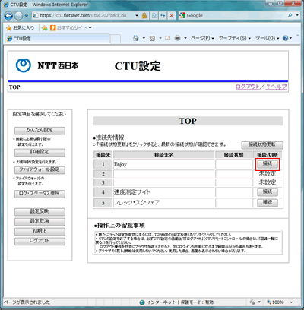This screenshot has width=304, height=310.
Task: Click the ●操作上の留意事項 heading
Action: pyautogui.click(x=119, y=226)
